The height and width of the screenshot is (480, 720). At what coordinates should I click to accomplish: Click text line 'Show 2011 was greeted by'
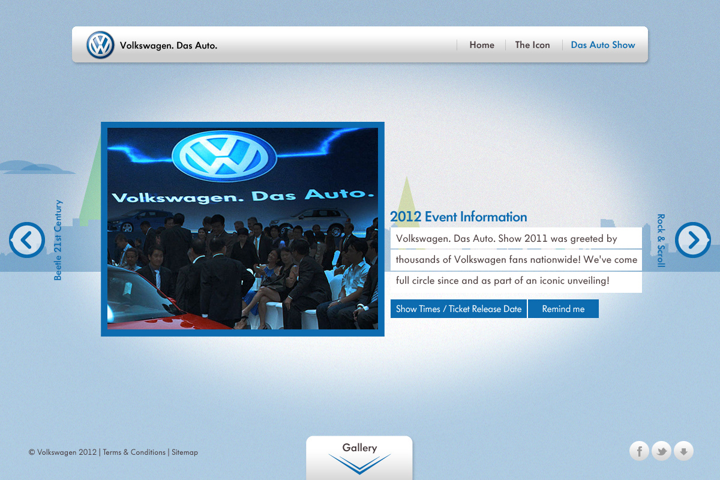(558, 239)
